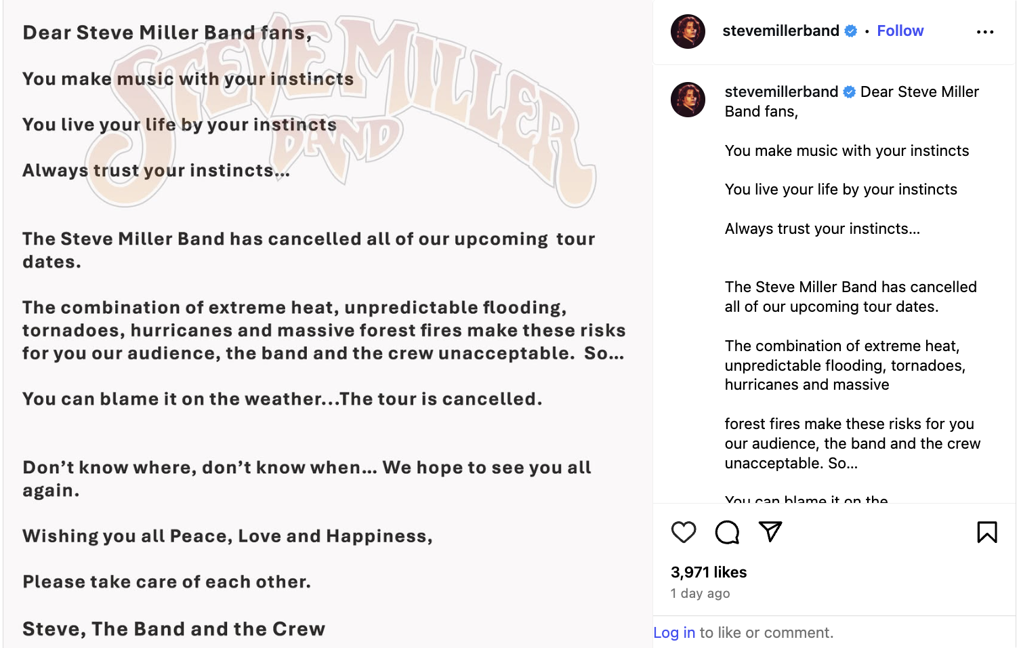Open comments via speech bubble icon
The image size is (1019, 648).
[727, 532]
